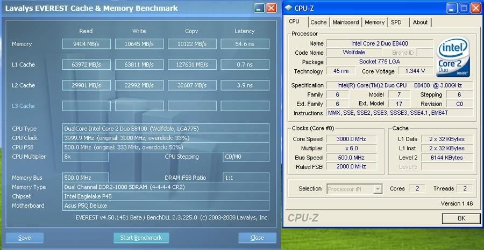The width and height of the screenshot is (484, 250).
Task: Open the Processor selection dropdown
Action: (x=378, y=189)
